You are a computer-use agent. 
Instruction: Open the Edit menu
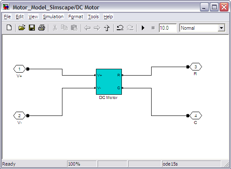pyautogui.click(x=20, y=17)
